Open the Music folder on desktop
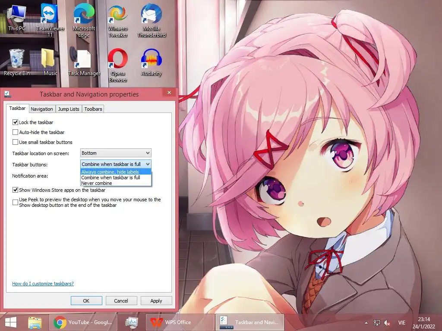The image size is (442, 331). click(x=50, y=62)
